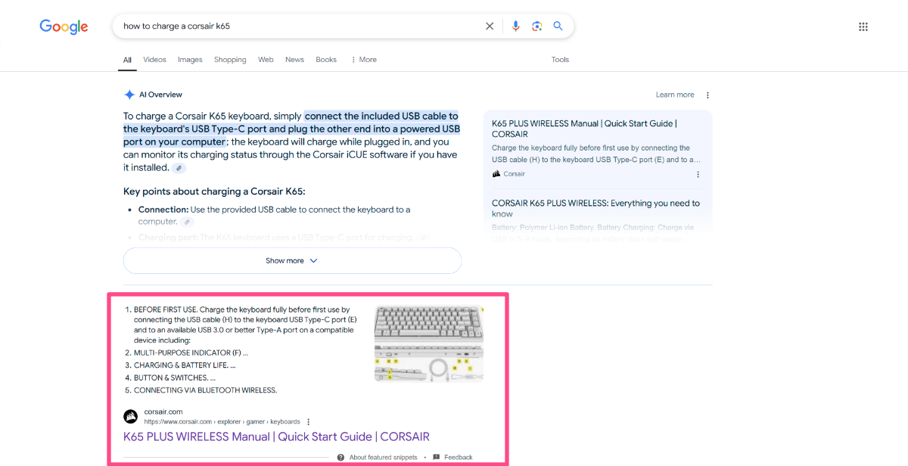
Task: Switch to the All results tab
Action: coord(127,60)
